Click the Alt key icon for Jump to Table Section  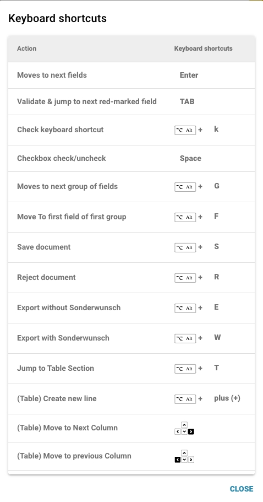coord(185,369)
